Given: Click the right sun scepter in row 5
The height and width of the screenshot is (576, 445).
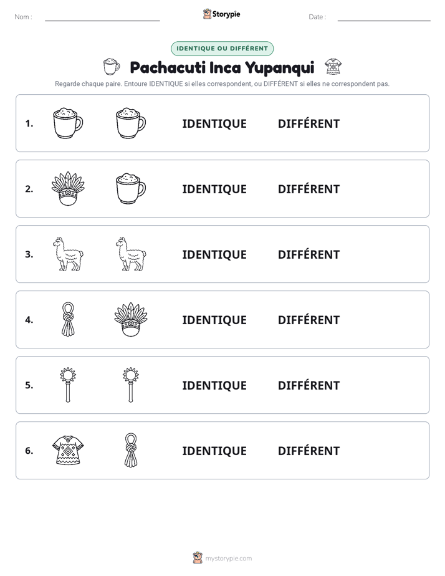Looking at the screenshot, I should [x=131, y=385].
